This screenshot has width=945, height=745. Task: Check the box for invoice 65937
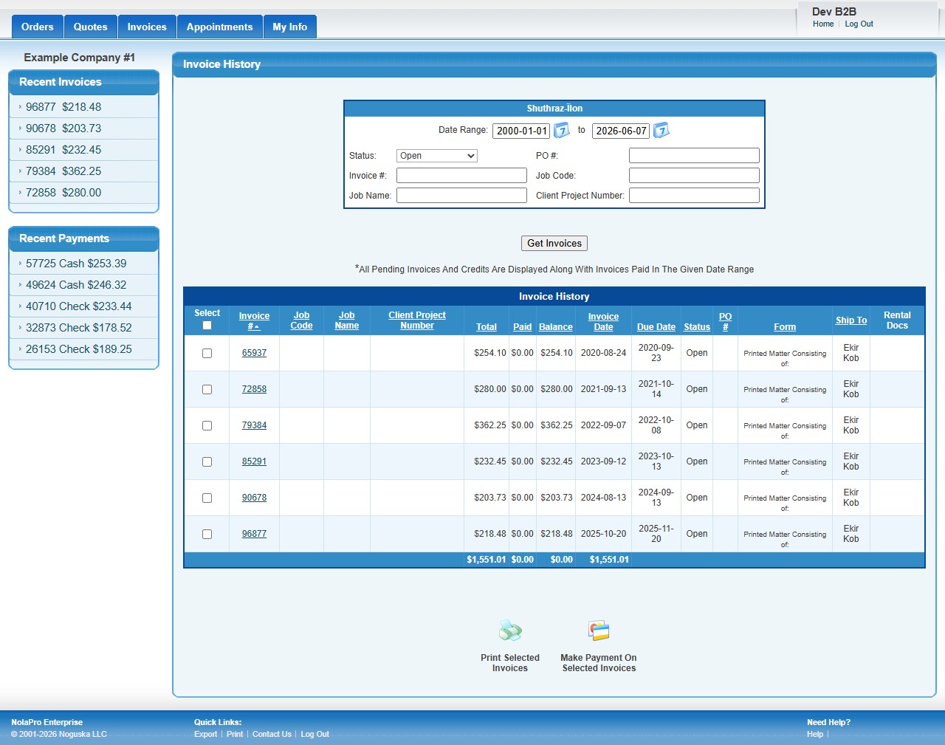tap(207, 354)
